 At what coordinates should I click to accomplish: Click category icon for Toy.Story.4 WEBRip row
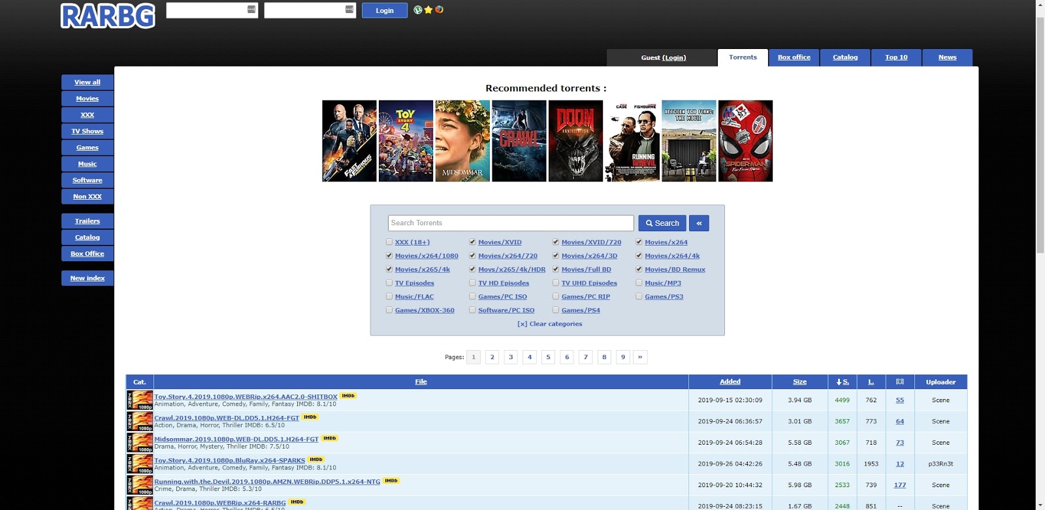140,400
